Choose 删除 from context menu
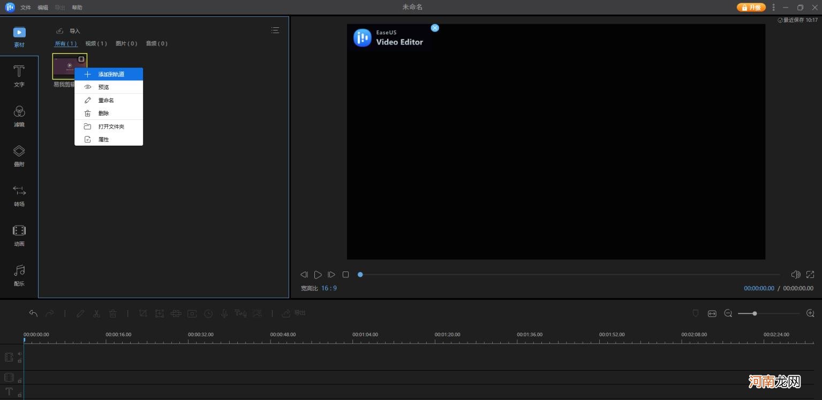The height and width of the screenshot is (400, 822). pos(109,113)
